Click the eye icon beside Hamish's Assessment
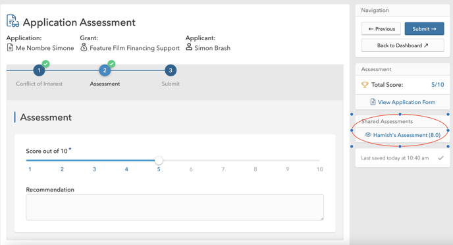This screenshot has width=453, height=245. click(x=368, y=134)
